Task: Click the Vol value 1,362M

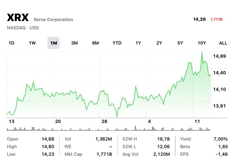Action: coord(104,139)
